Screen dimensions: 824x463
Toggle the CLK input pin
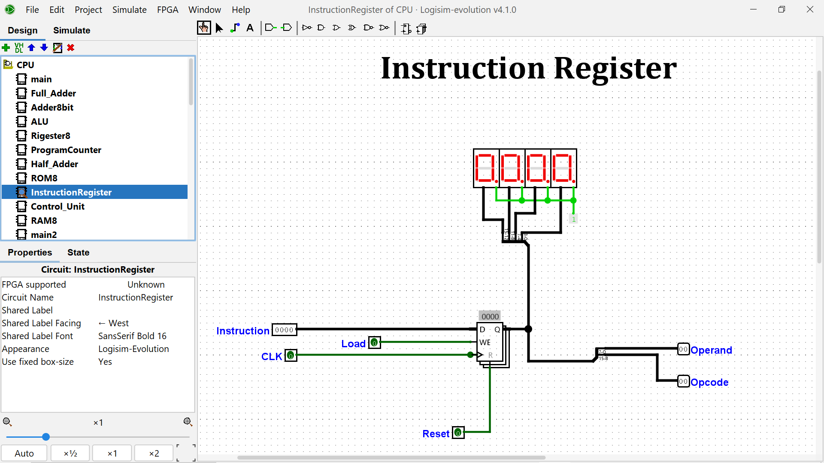tap(291, 355)
